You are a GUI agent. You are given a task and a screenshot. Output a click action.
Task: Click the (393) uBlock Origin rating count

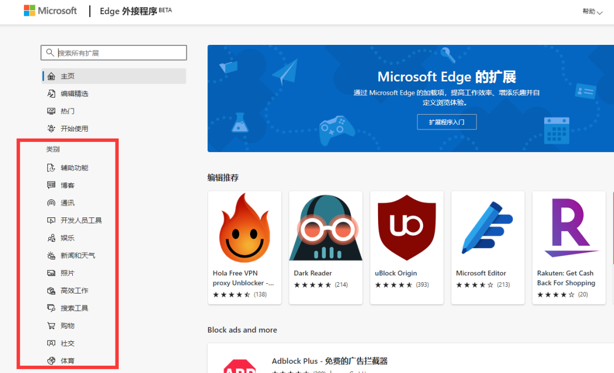(x=422, y=284)
